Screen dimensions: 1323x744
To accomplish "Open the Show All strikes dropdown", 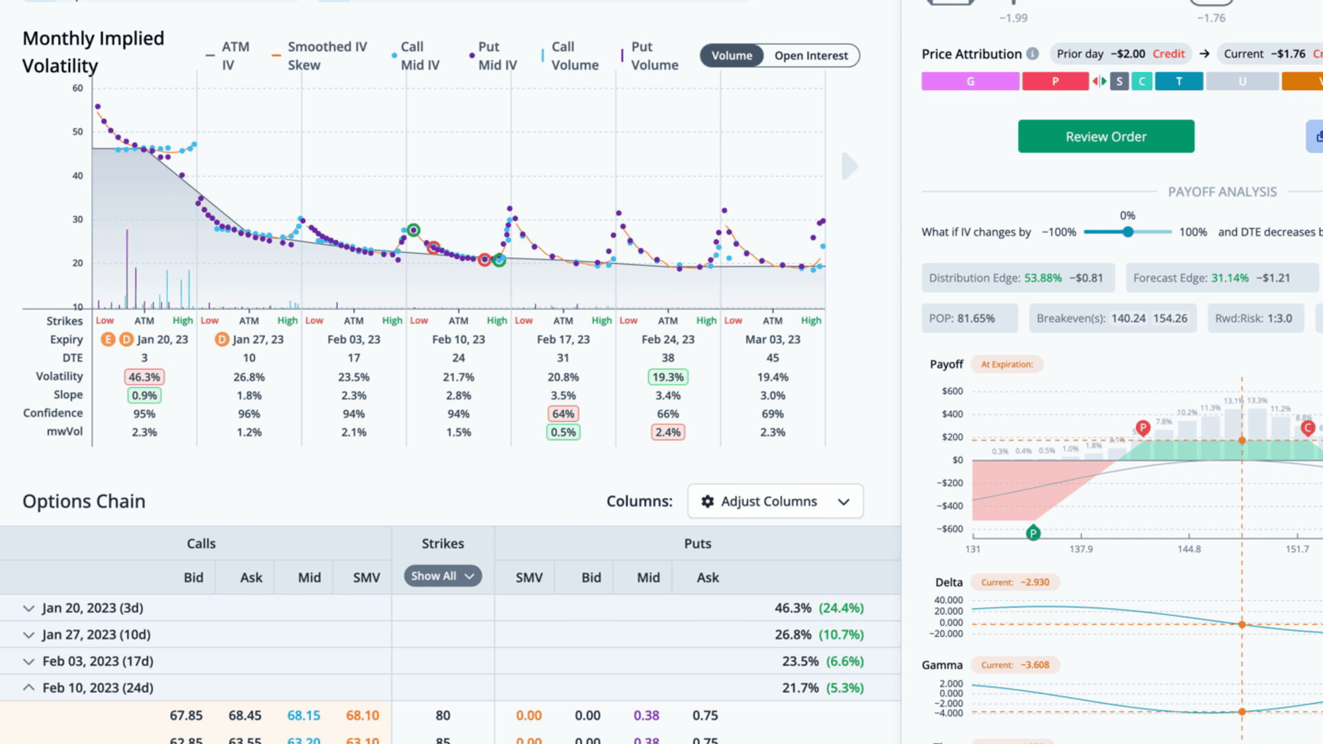I will pyautogui.click(x=443, y=576).
